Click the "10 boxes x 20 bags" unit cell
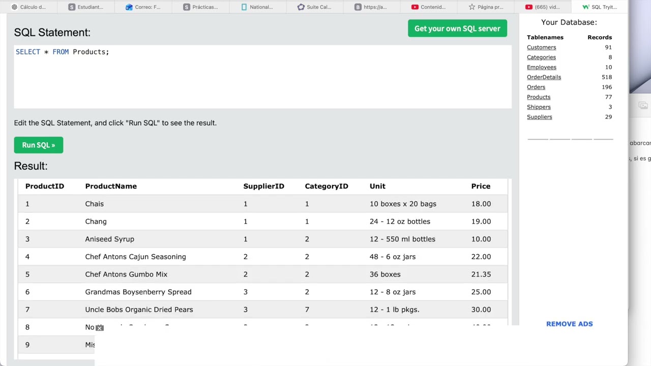The image size is (651, 366). coord(403,204)
